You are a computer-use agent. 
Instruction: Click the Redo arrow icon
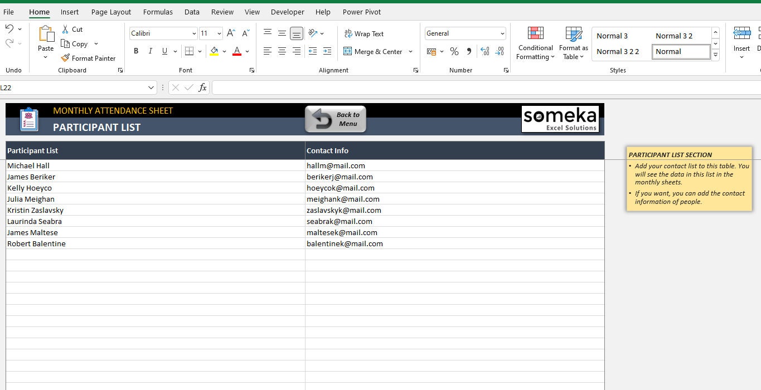9,43
